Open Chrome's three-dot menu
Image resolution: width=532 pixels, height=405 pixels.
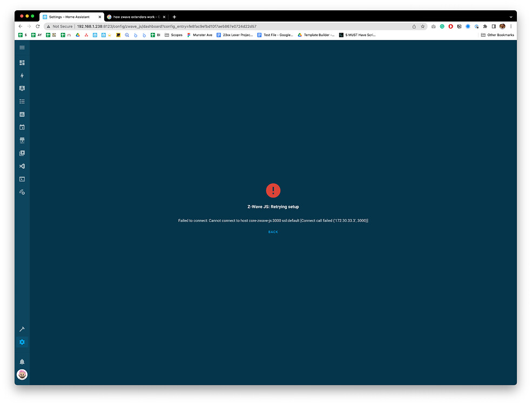coord(511,26)
